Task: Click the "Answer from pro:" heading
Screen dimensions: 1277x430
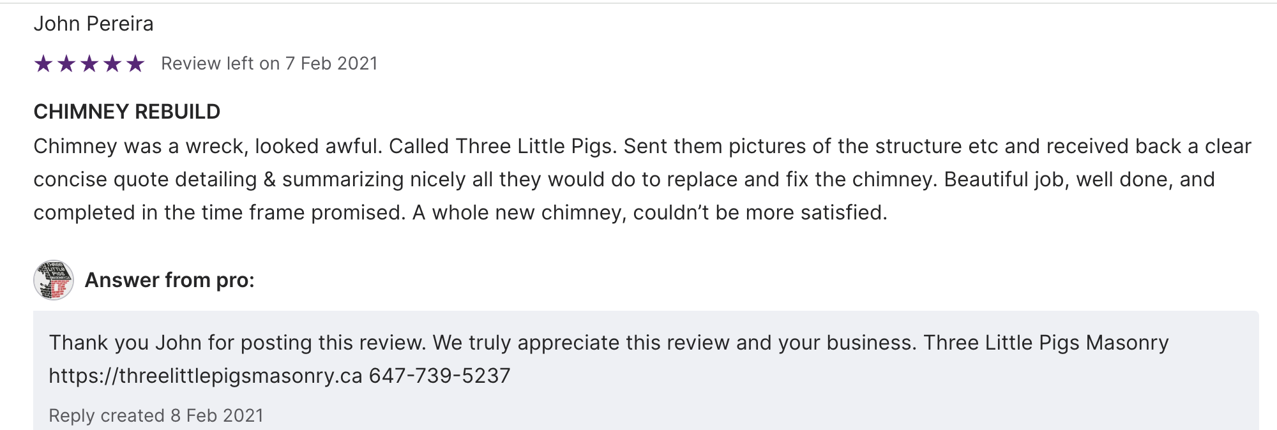Action: 169,280
